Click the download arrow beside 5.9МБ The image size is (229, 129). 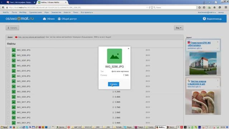click(113, 102)
